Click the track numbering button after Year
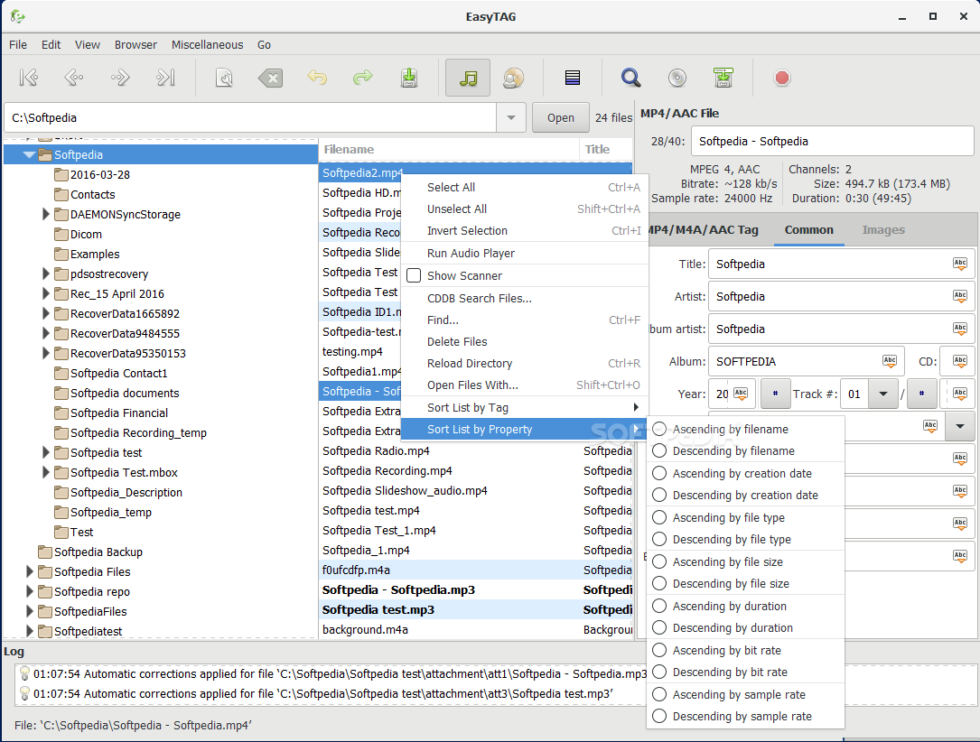 click(775, 394)
